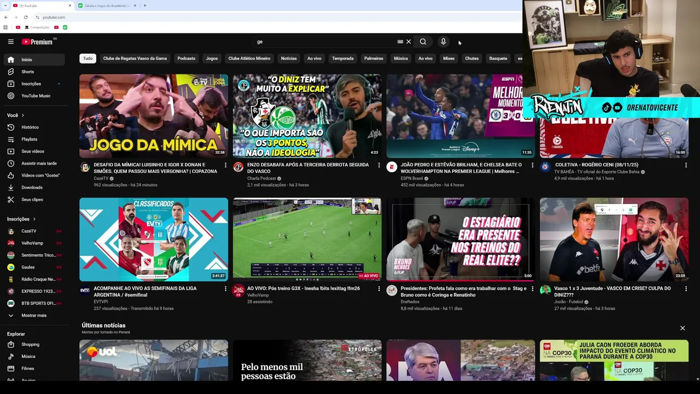Open options for Vasco 1 x 3 Juventude video
The width and height of the screenshot is (700, 394).
pos(686,288)
